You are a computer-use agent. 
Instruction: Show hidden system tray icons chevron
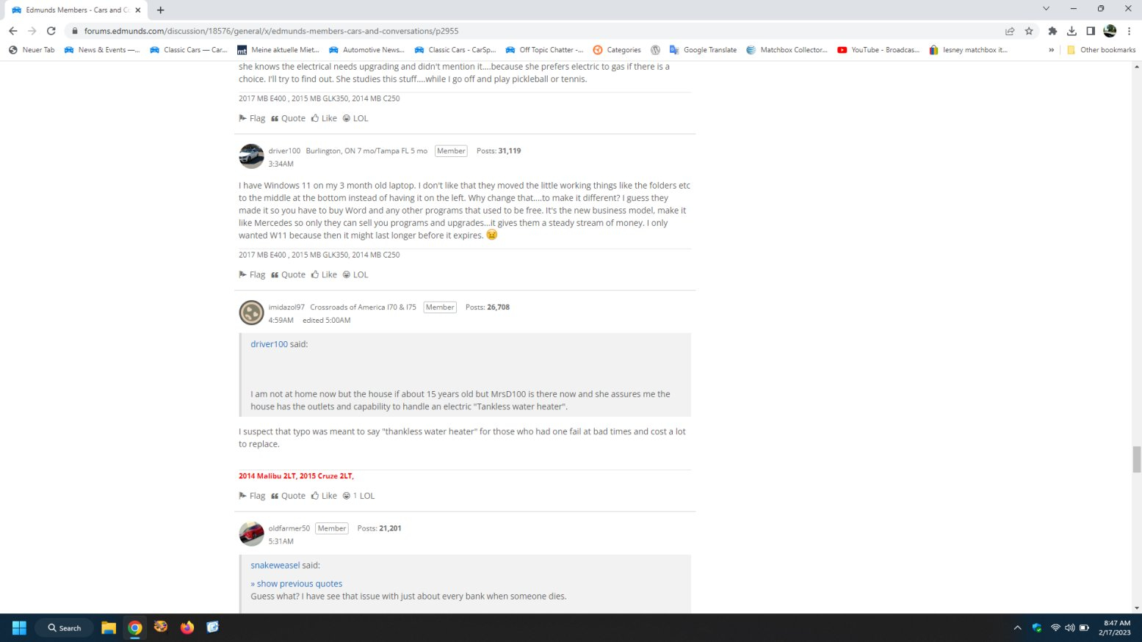(1017, 628)
